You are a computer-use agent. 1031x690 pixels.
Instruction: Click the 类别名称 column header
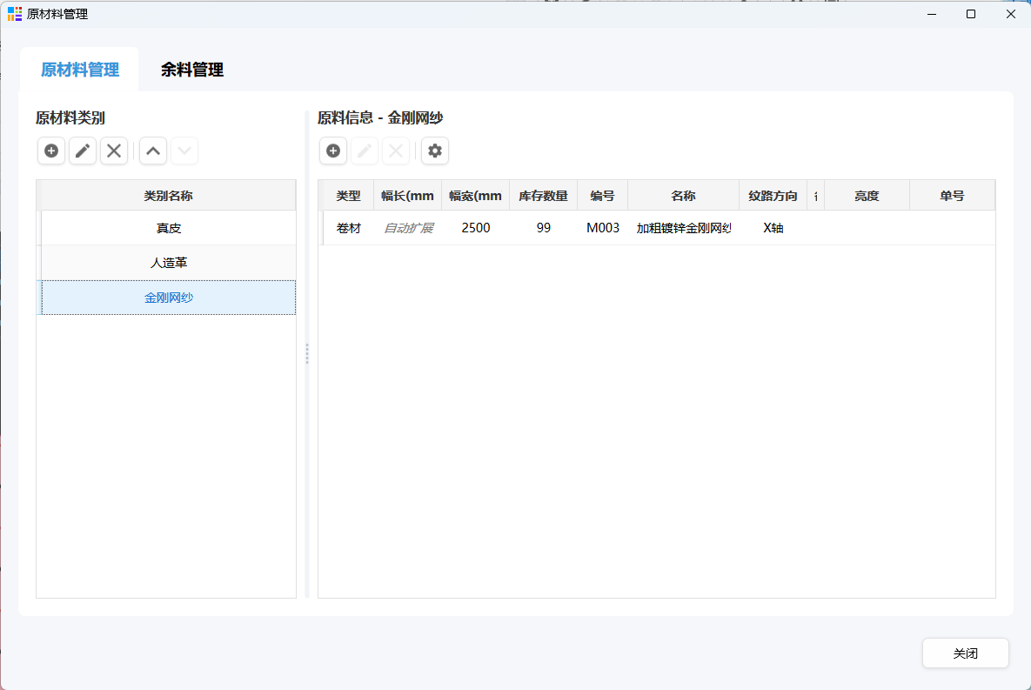[x=168, y=196]
